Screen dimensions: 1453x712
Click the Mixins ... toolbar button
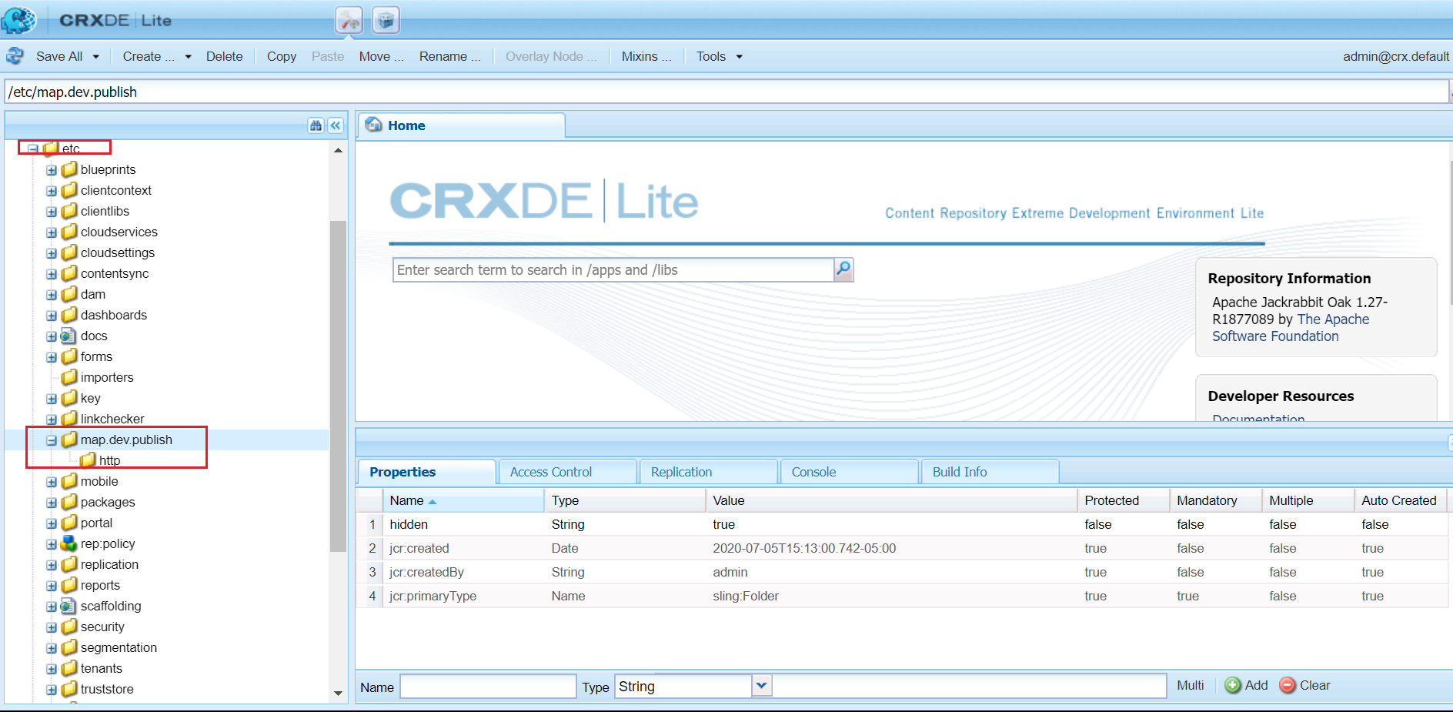(x=646, y=56)
